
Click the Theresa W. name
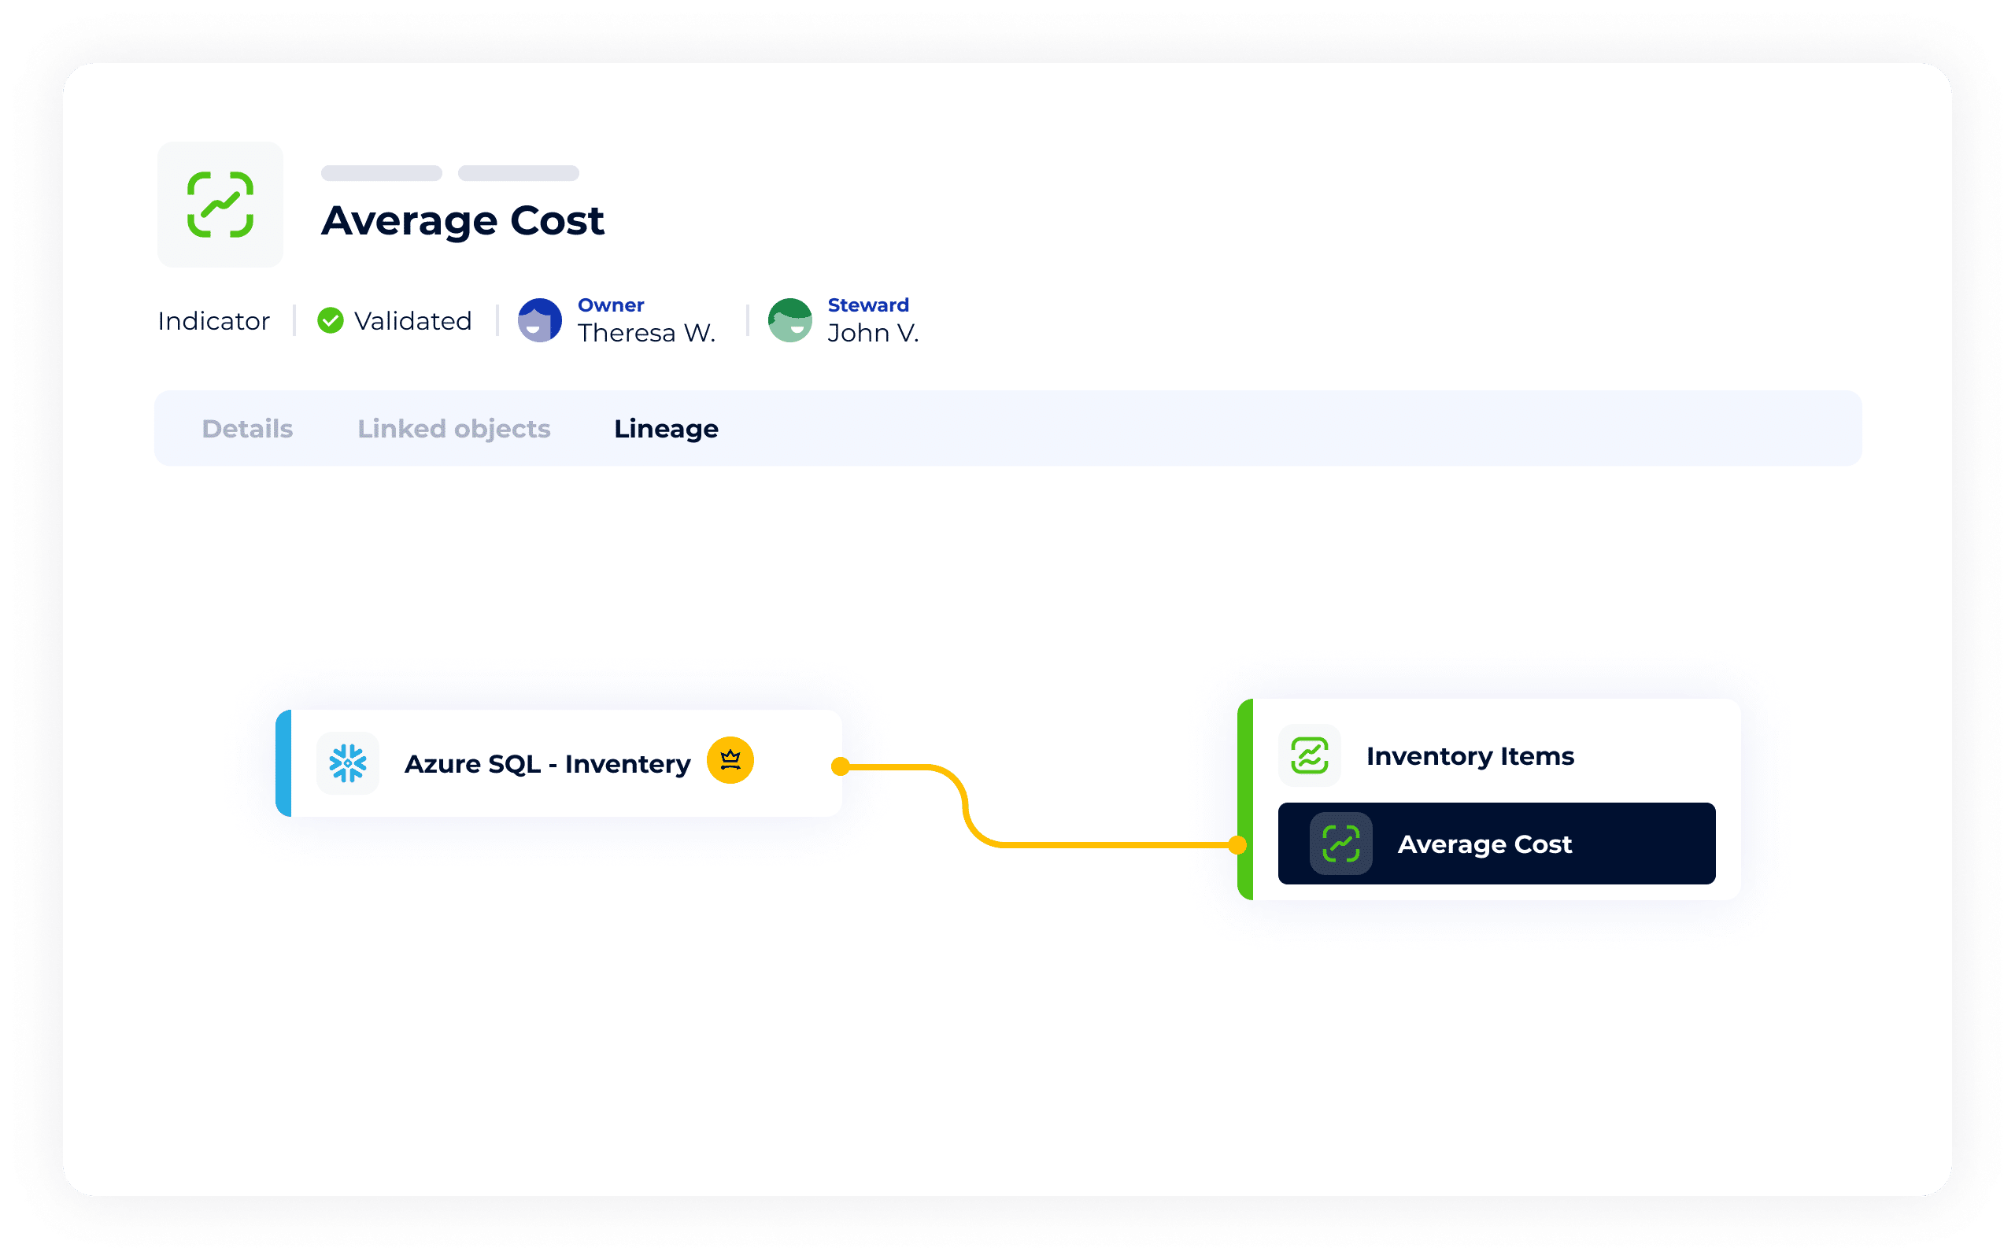[646, 333]
